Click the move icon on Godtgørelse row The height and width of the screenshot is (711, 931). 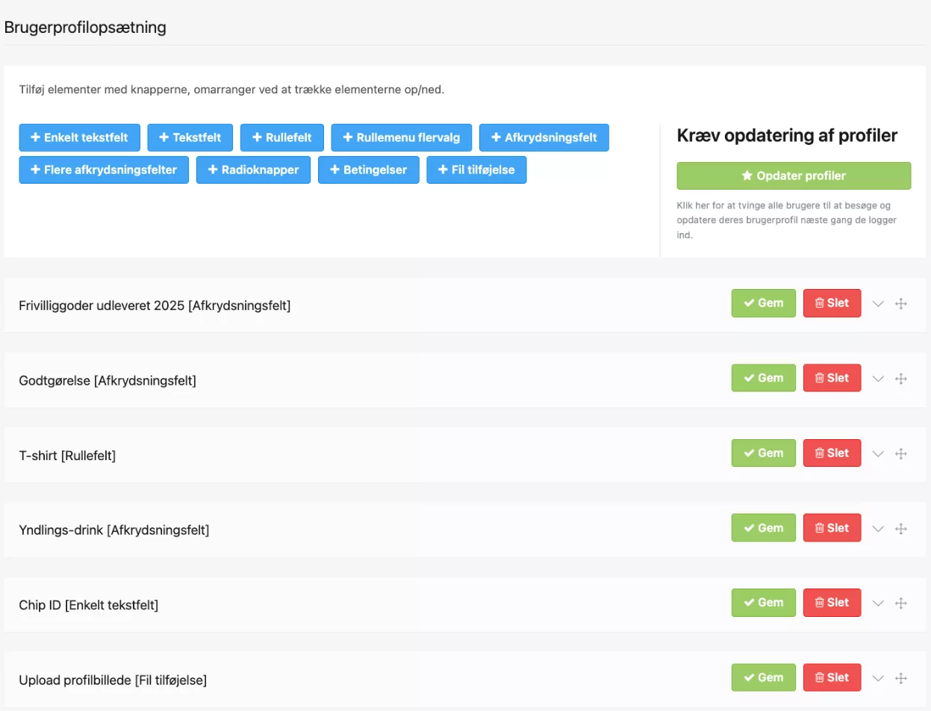(901, 379)
